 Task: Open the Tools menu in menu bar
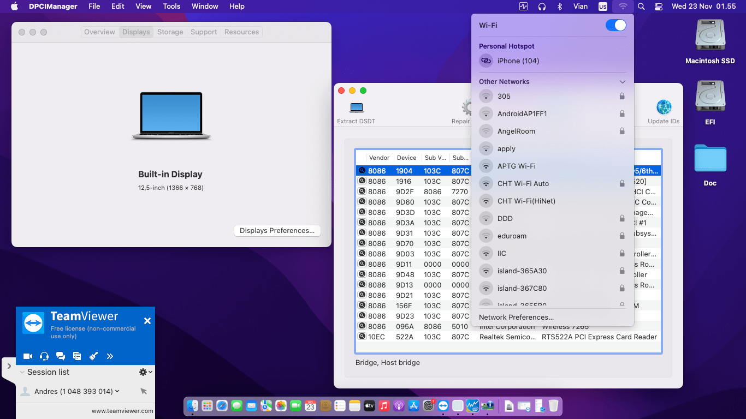(x=171, y=7)
